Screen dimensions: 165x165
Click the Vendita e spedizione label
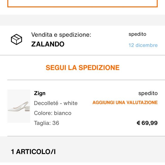(61, 35)
